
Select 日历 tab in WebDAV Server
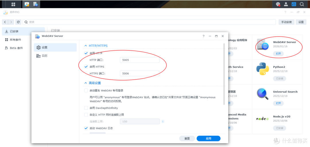(x=55, y=56)
